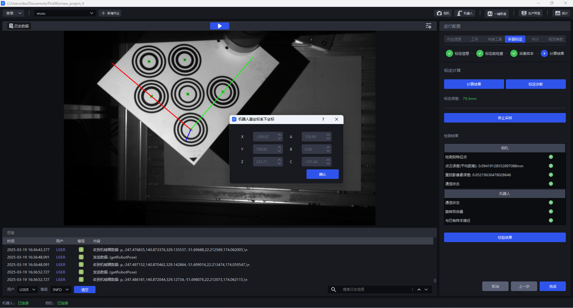This screenshot has width=573, height=308.
Task: Jump to previous log search result arrow
Action: (419, 290)
